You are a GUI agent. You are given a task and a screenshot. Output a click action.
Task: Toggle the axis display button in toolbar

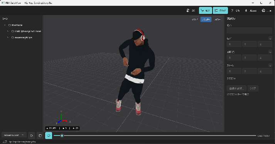(205, 10)
